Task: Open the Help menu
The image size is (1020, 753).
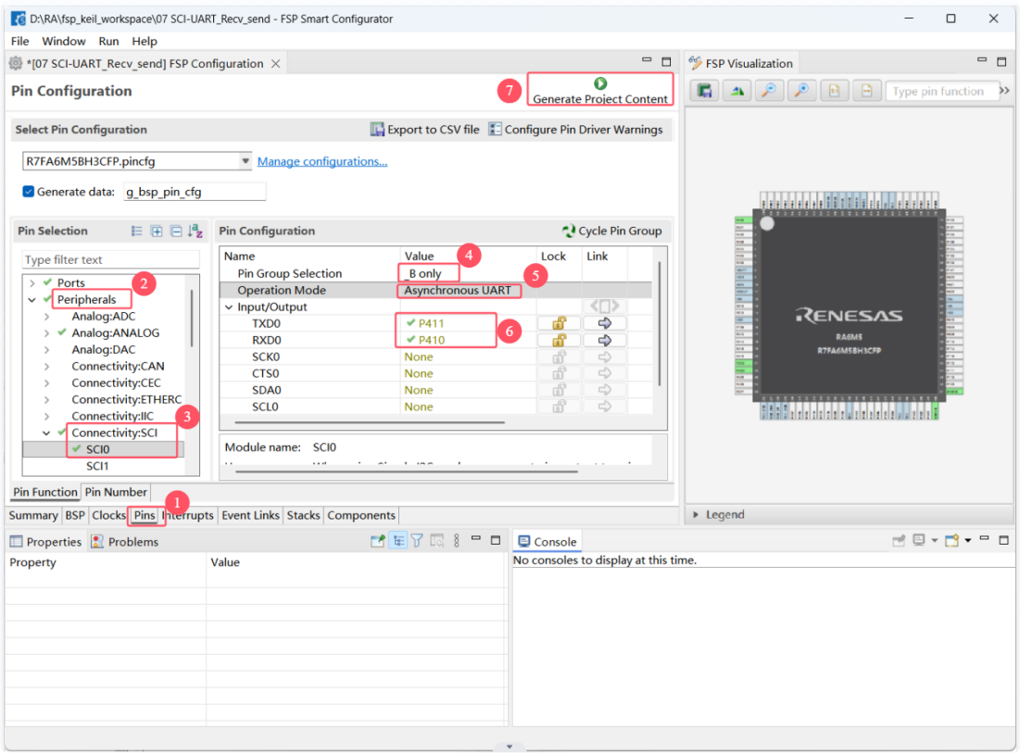Action: [x=145, y=41]
